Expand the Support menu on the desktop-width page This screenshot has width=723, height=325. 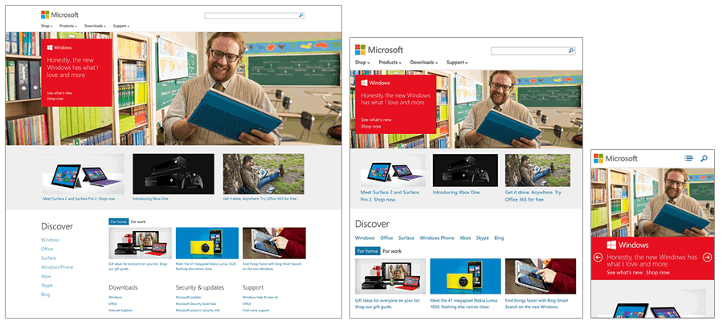pyautogui.click(x=121, y=26)
